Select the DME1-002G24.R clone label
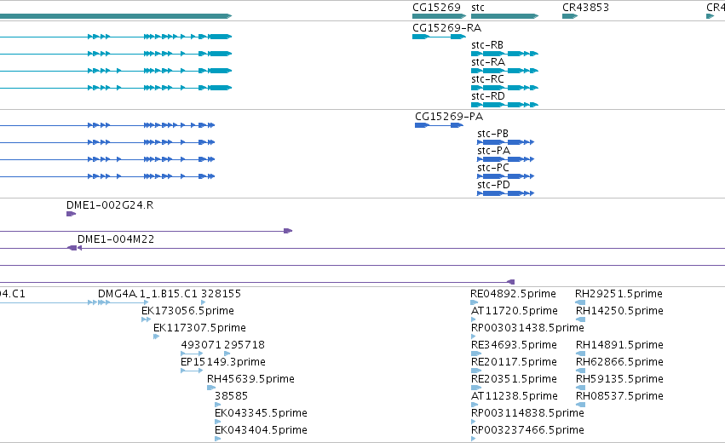725x443 pixels. pyautogui.click(x=110, y=205)
